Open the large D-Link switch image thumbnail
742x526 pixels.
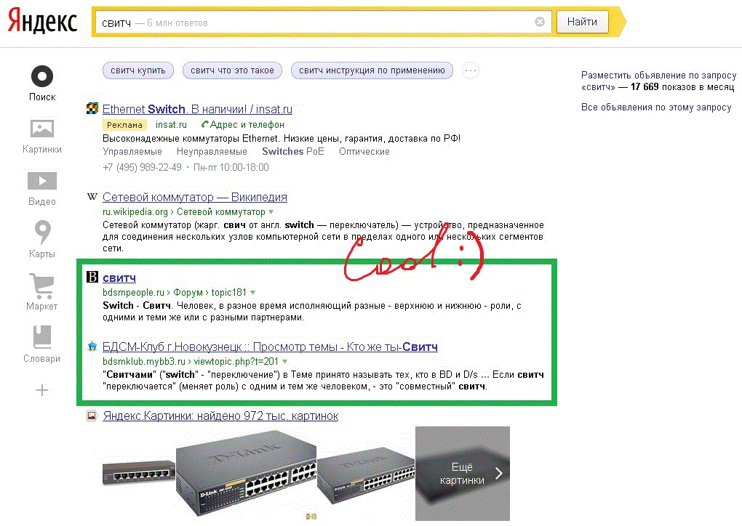click(x=246, y=474)
